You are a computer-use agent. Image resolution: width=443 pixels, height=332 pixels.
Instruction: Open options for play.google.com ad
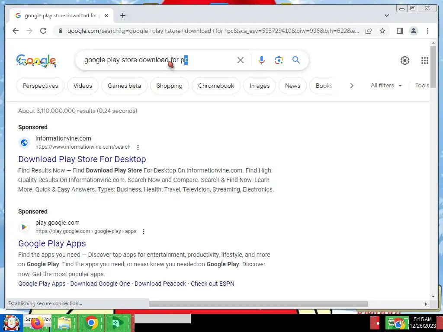144,232
